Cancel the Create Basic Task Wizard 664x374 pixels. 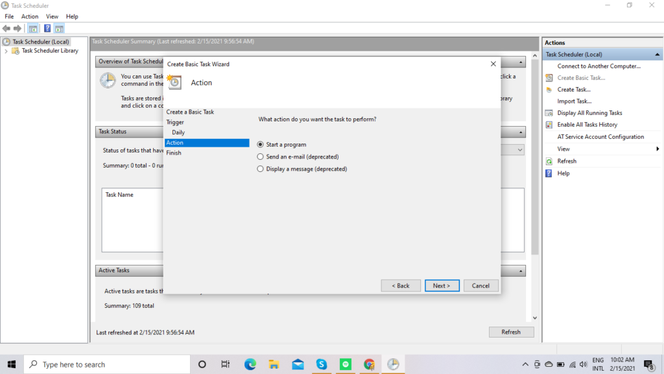pyautogui.click(x=480, y=286)
